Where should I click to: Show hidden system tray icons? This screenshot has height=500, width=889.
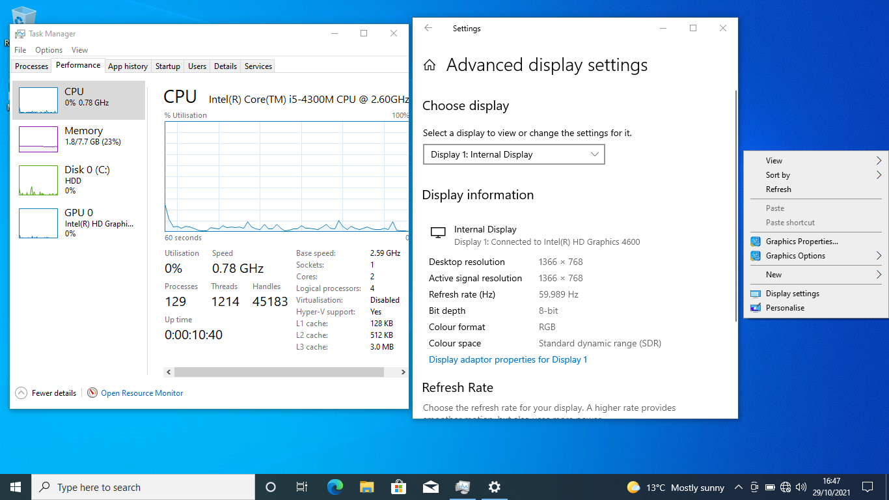pos(738,487)
